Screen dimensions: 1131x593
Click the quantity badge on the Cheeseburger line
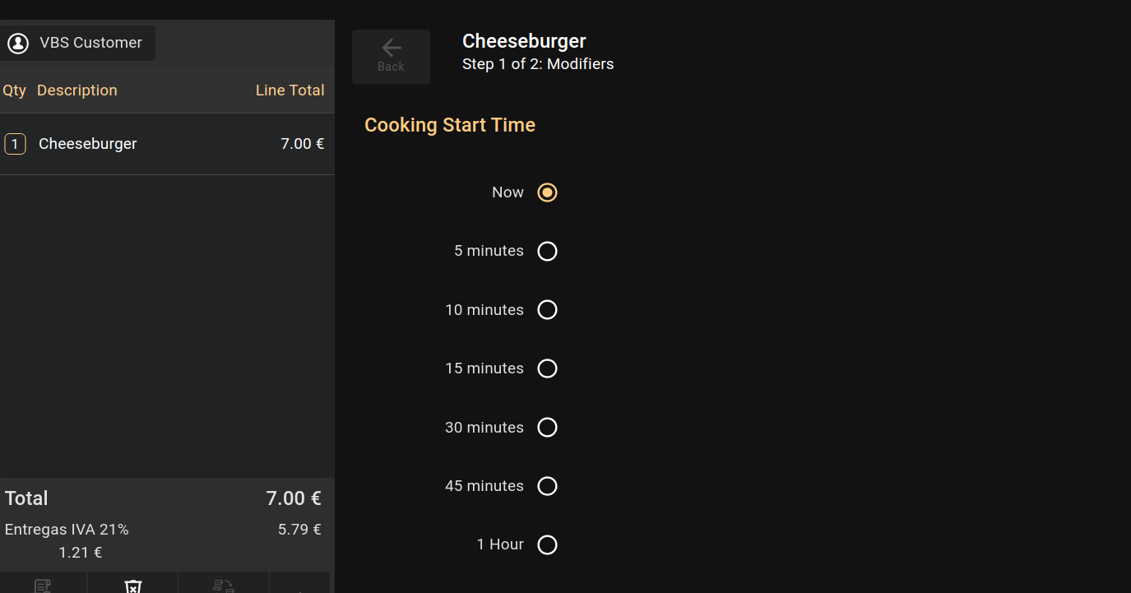click(x=15, y=144)
